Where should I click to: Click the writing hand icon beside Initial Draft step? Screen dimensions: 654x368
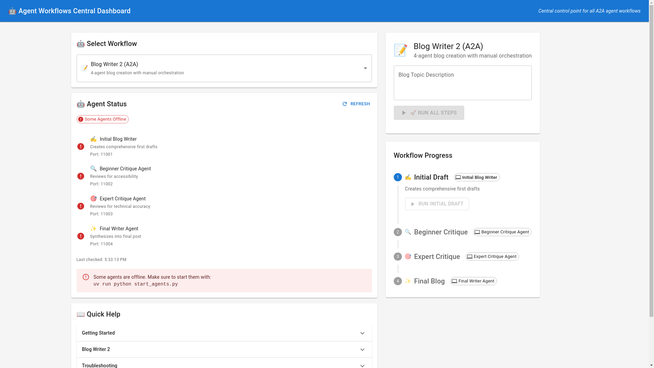[408, 177]
